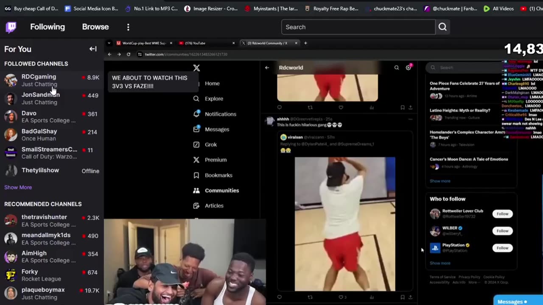Click the Twitch logo icon
The width and height of the screenshot is (543, 305).
click(11, 27)
